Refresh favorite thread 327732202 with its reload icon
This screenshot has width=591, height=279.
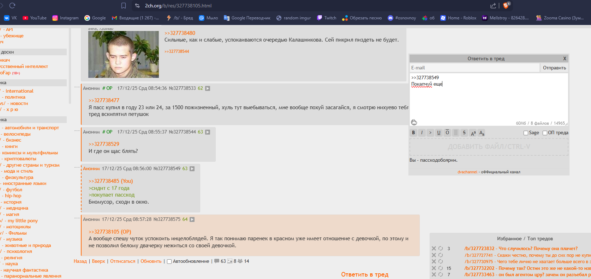coord(441,268)
